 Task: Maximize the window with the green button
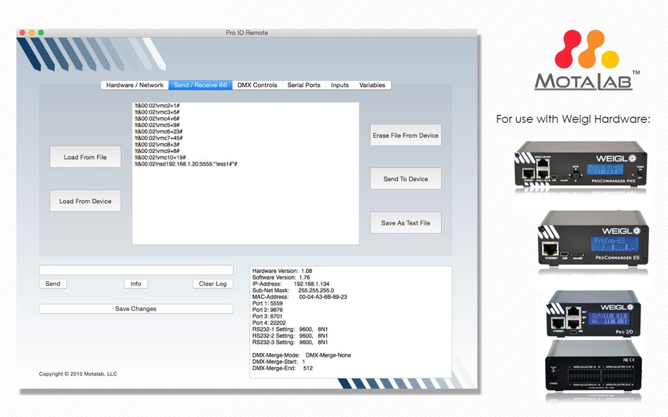[41, 32]
